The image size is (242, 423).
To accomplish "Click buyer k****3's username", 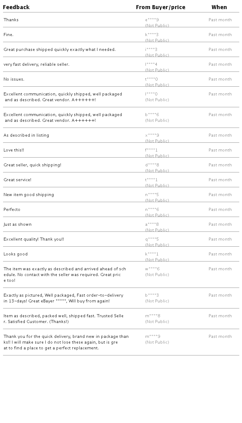I will pos(152,35).
